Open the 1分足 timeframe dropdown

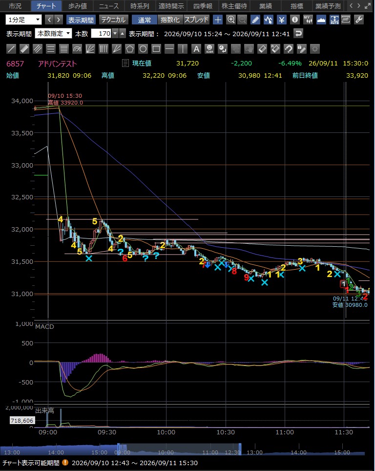pyautogui.click(x=23, y=20)
